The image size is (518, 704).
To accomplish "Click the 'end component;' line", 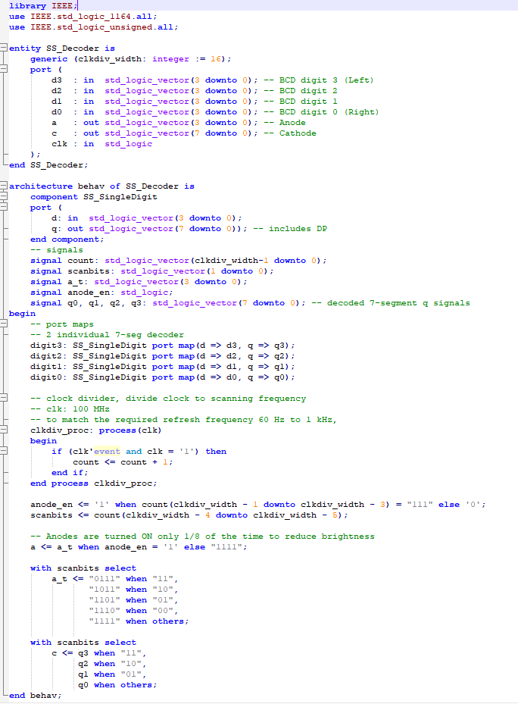I will tap(67, 239).
